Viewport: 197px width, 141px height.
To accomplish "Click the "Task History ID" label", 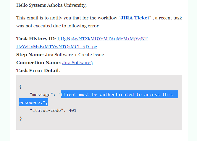I will coord(35,39).
